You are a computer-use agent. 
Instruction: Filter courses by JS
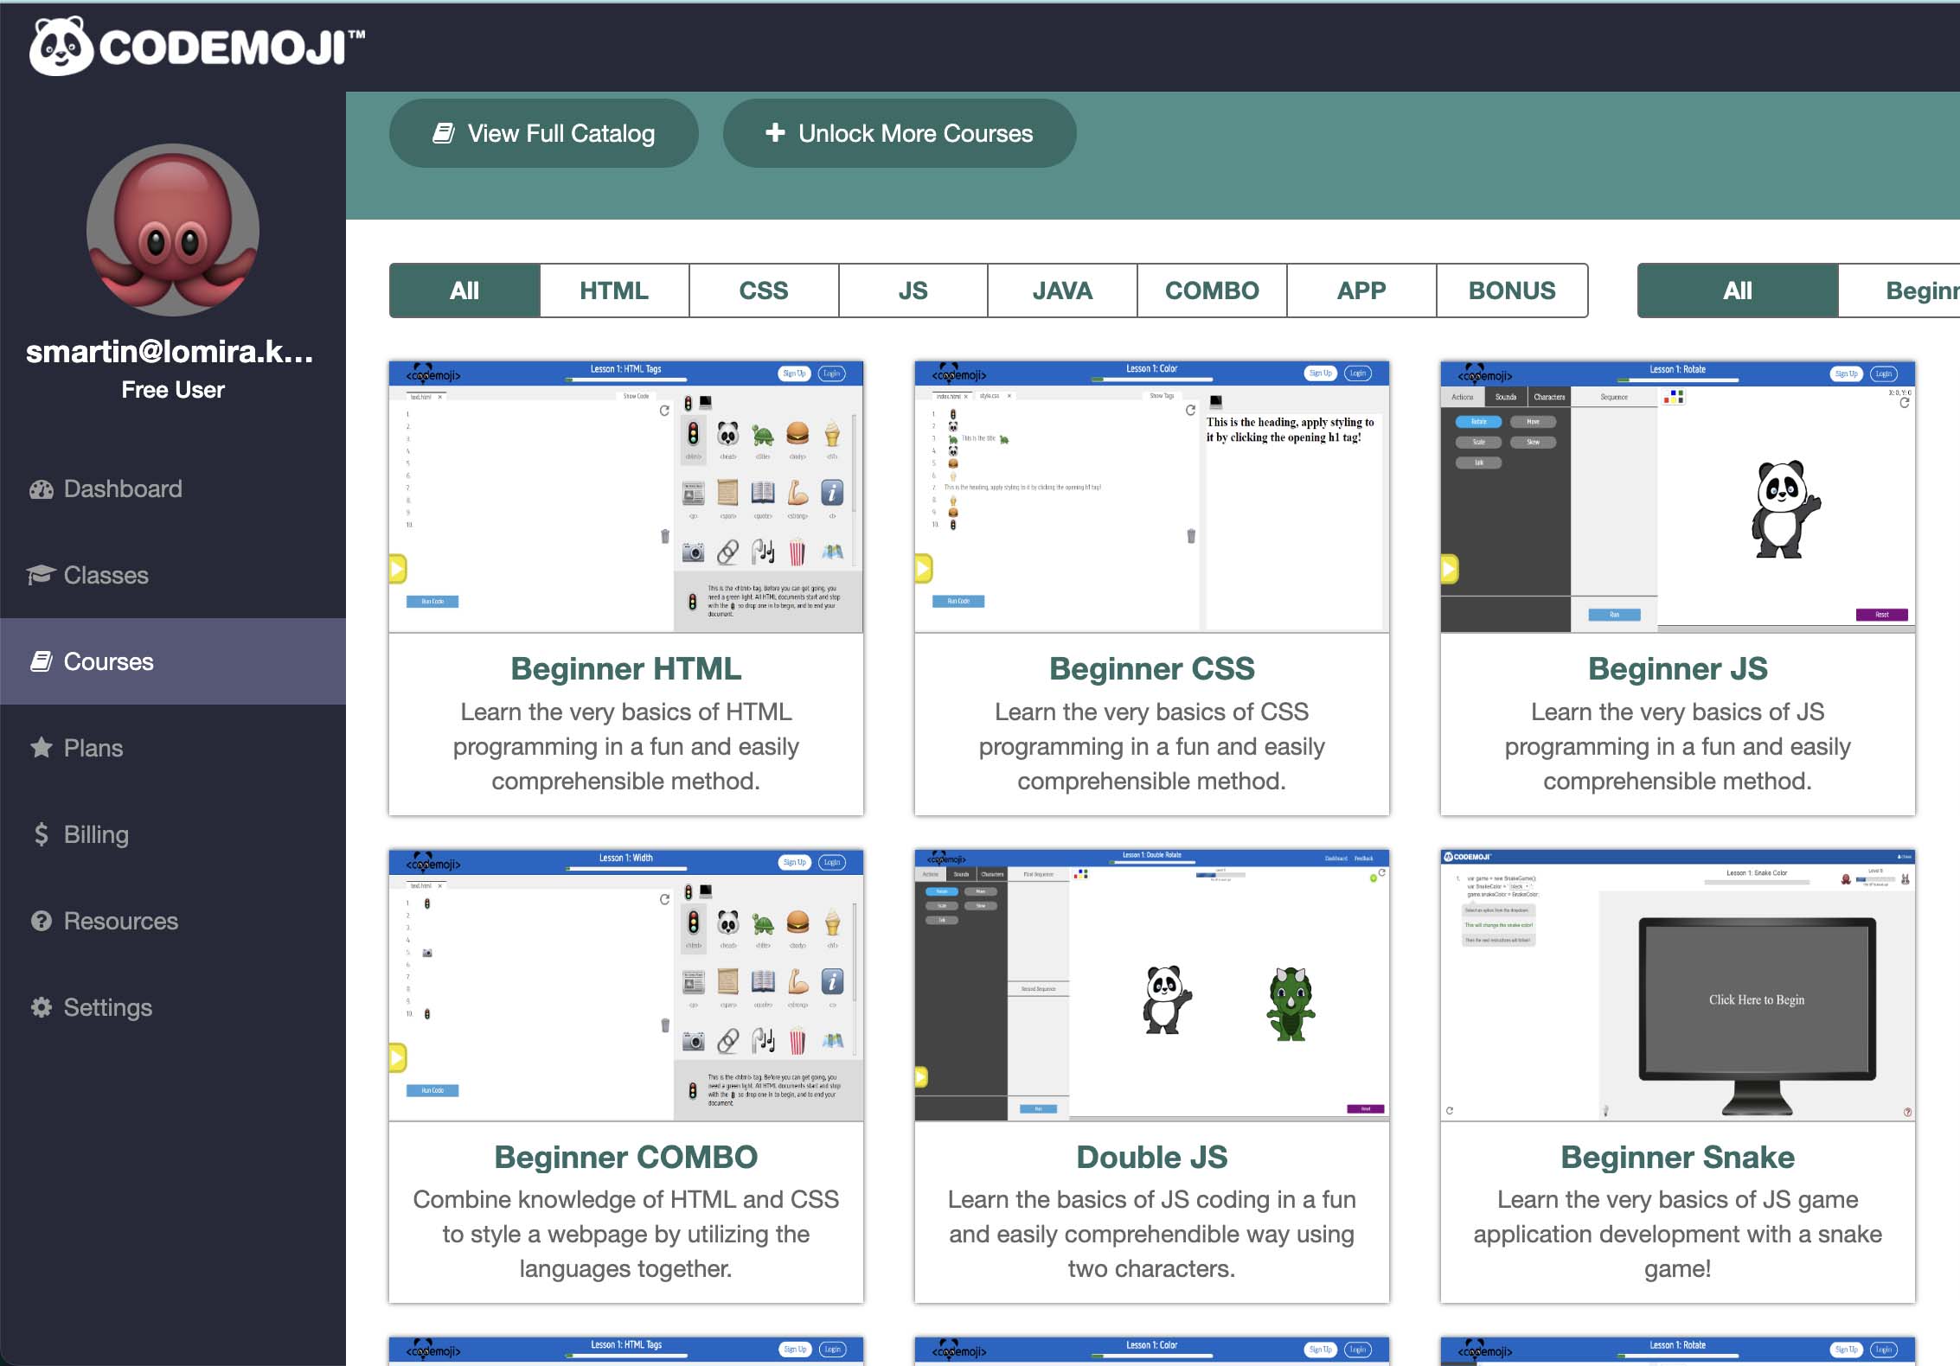click(913, 290)
